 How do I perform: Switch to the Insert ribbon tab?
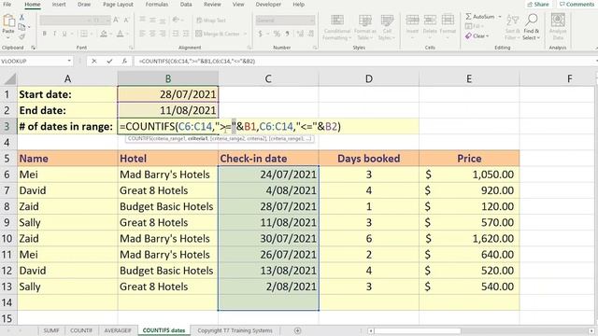pos(59,5)
